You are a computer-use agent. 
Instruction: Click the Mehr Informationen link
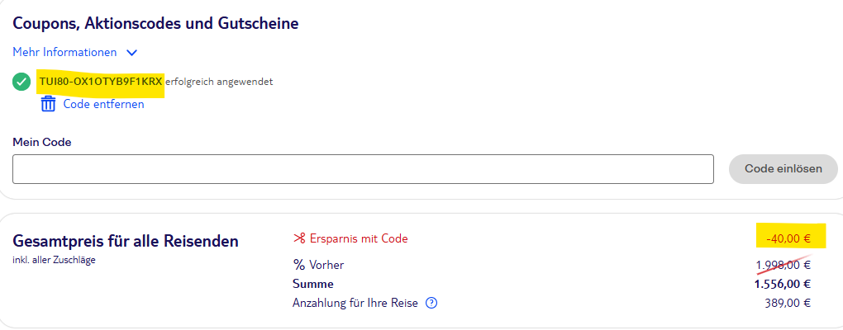click(64, 52)
